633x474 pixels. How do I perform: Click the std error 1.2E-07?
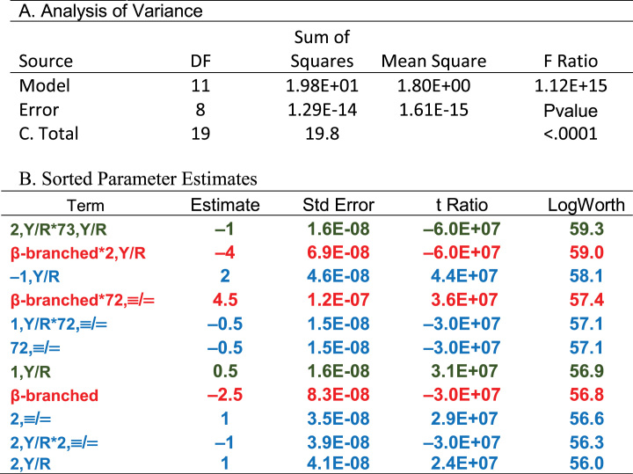338,300
